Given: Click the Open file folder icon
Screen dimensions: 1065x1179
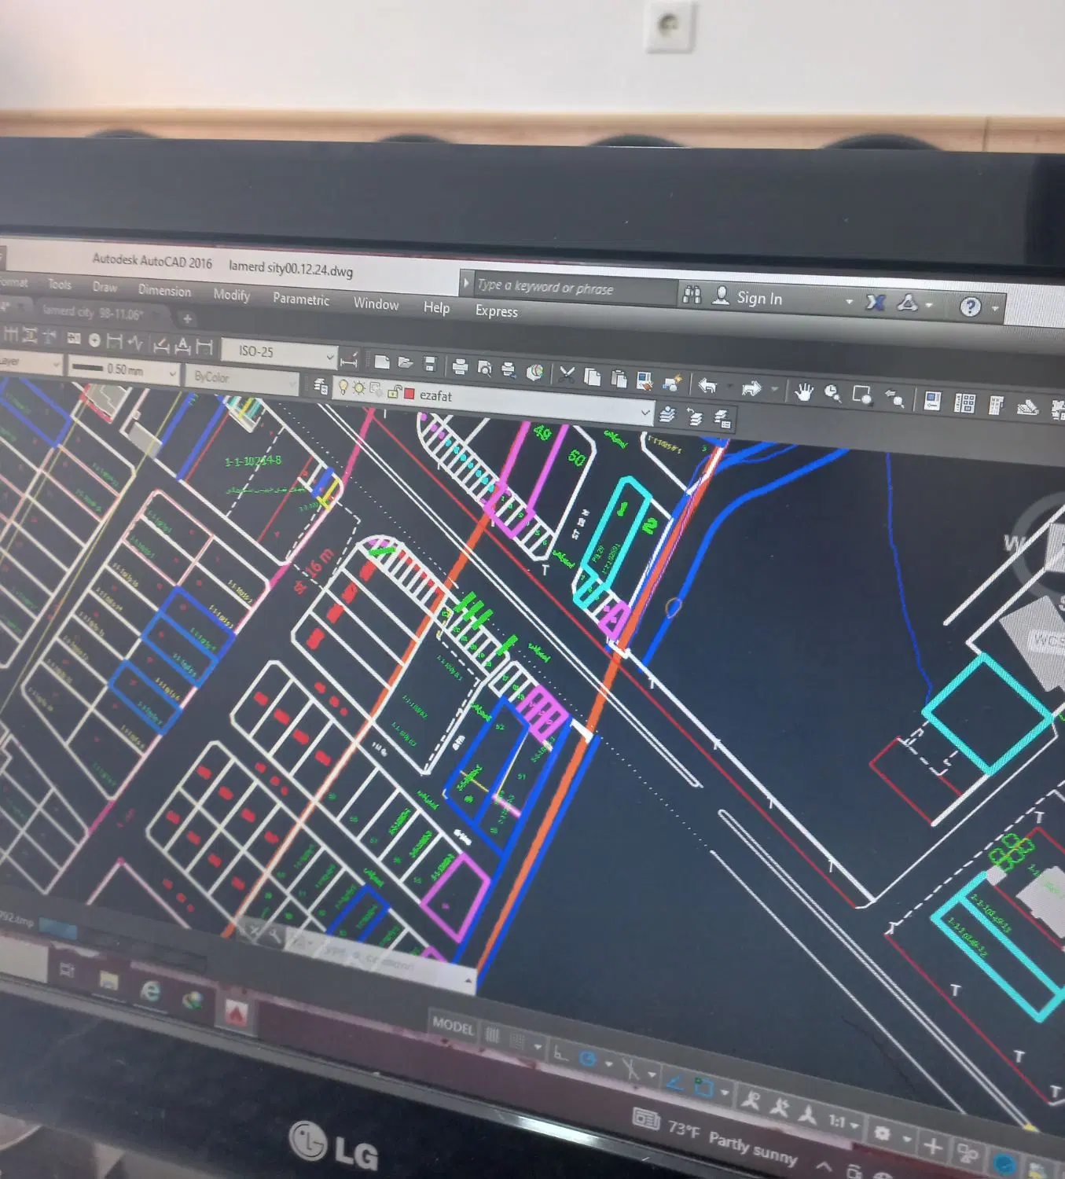Looking at the screenshot, I should [x=406, y=362].
